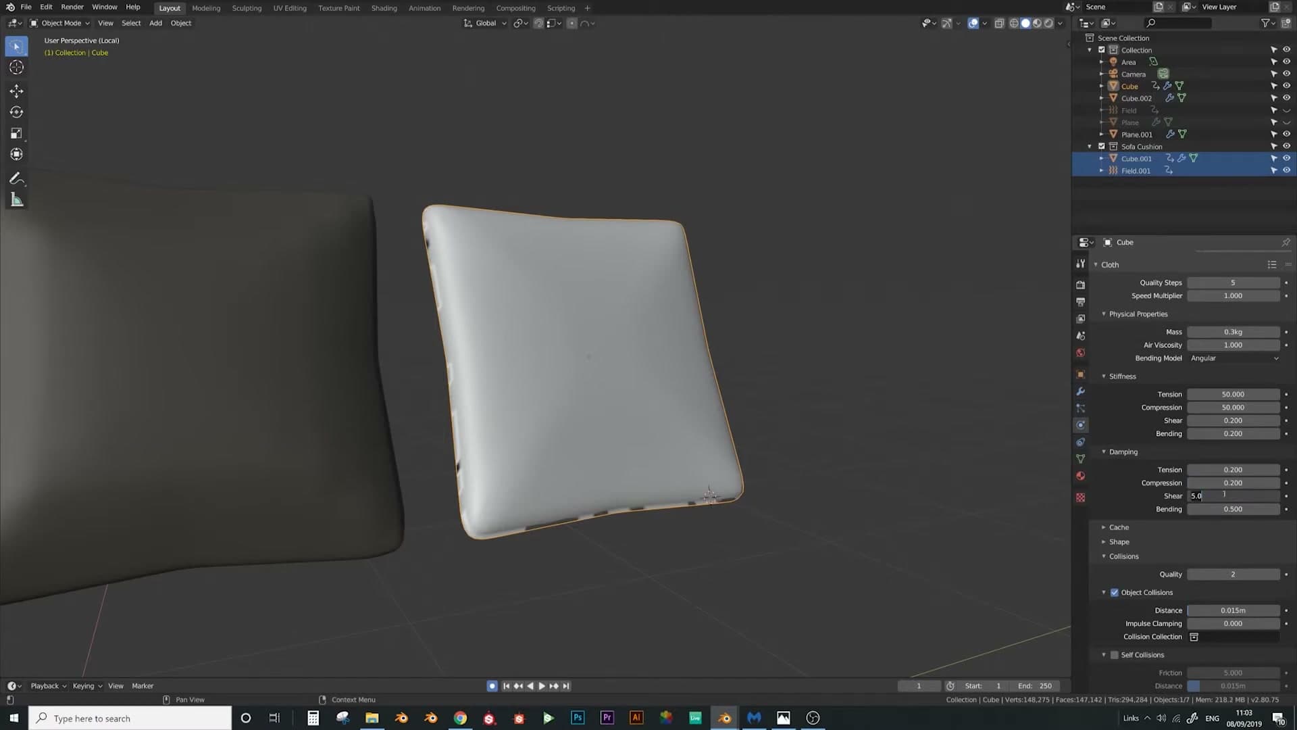Open the Render menu
1297x730 pixels.
tap(72, 7)
